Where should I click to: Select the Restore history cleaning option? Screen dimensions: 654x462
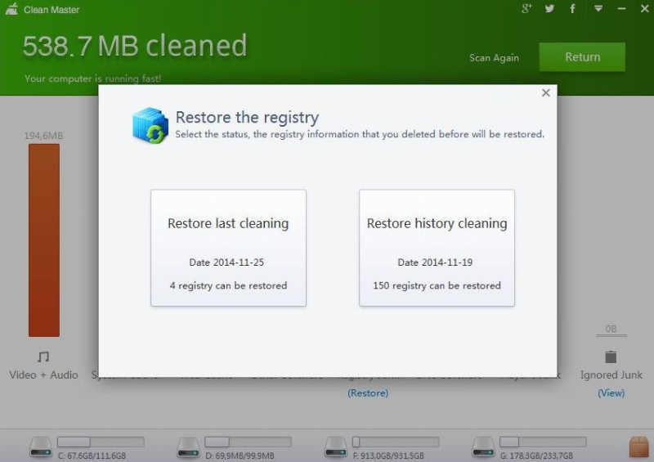[x=437, y=248]
